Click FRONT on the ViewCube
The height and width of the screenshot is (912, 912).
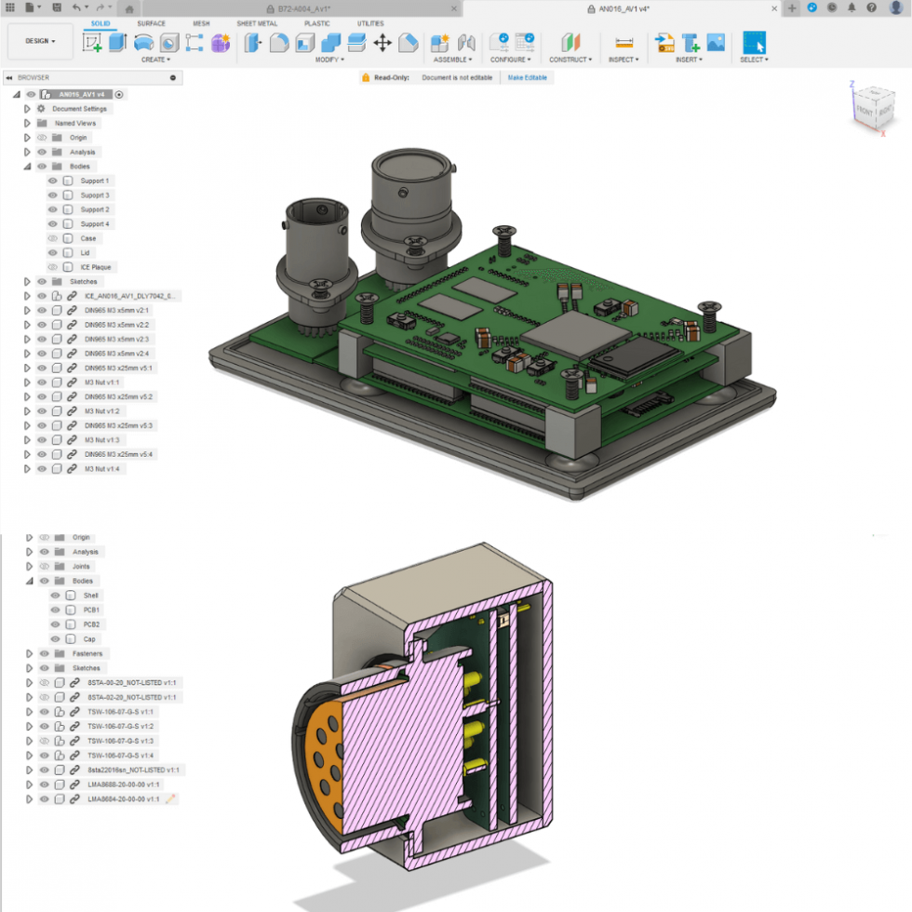click(864, 110)
